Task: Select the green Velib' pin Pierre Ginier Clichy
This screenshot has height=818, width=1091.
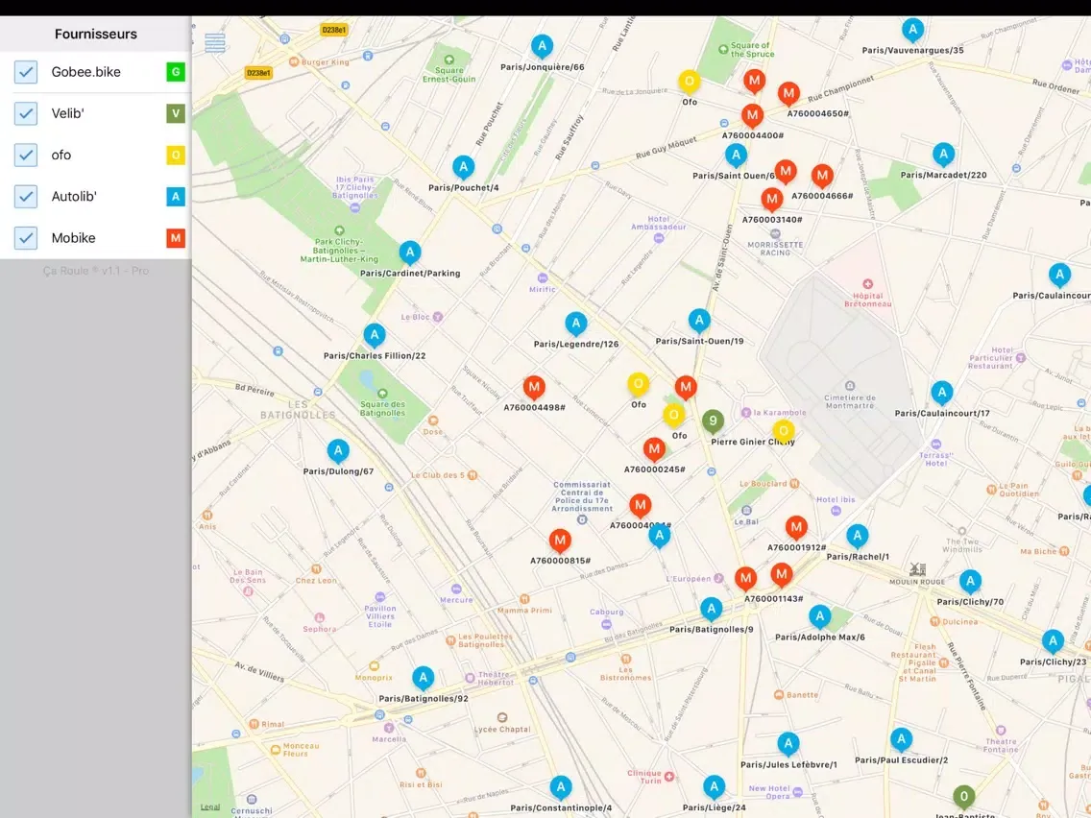Action: point(712,421)
